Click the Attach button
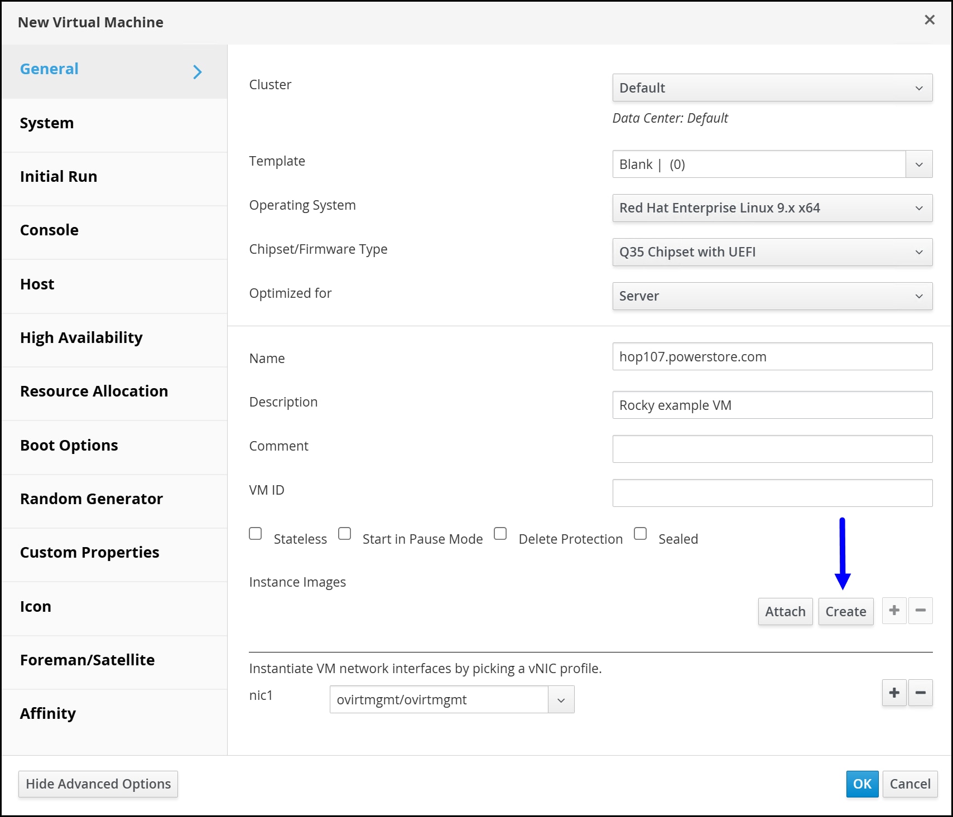The image size is (953, 817). tap(785, 611)
